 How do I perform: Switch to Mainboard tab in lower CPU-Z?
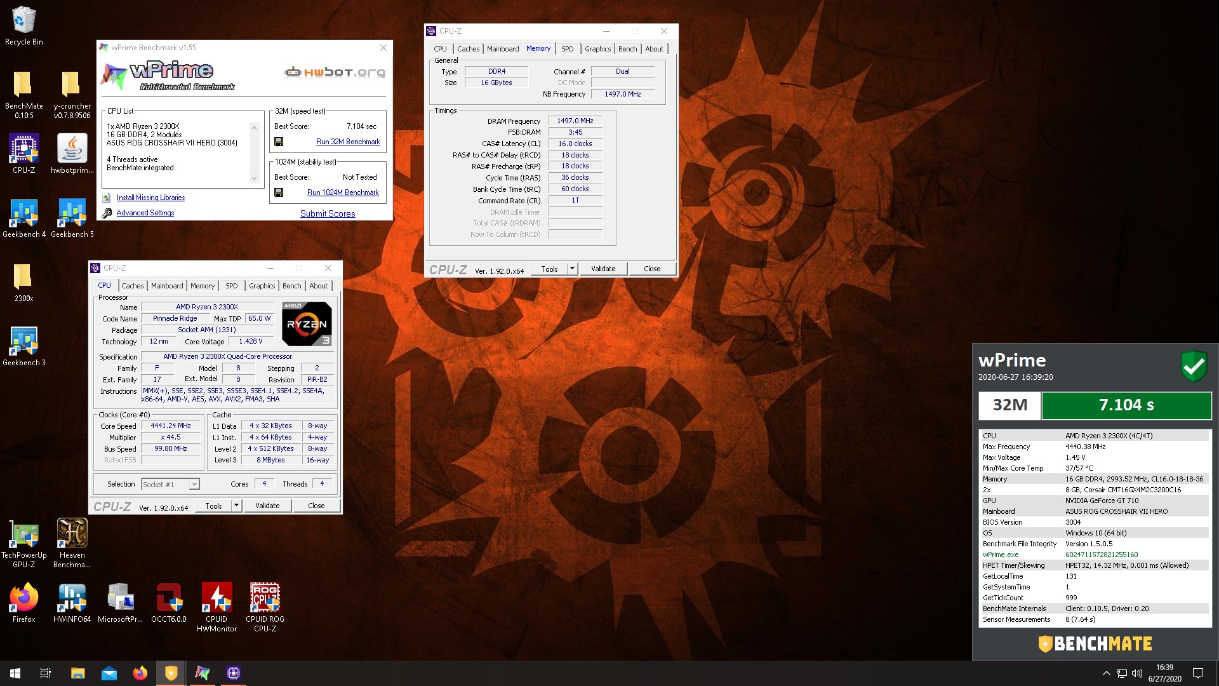167,286
